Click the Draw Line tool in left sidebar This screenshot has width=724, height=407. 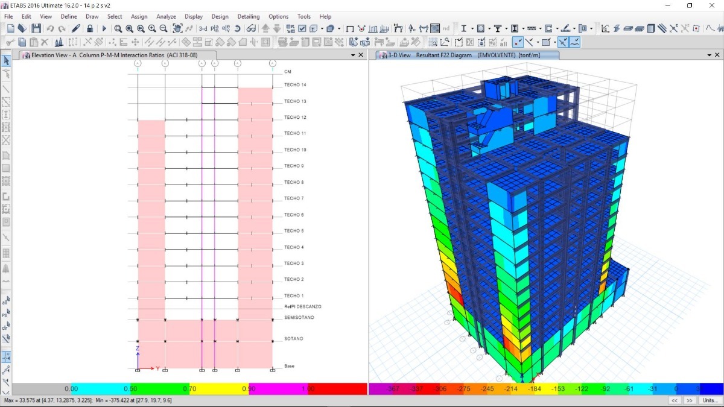pos(6,89)
